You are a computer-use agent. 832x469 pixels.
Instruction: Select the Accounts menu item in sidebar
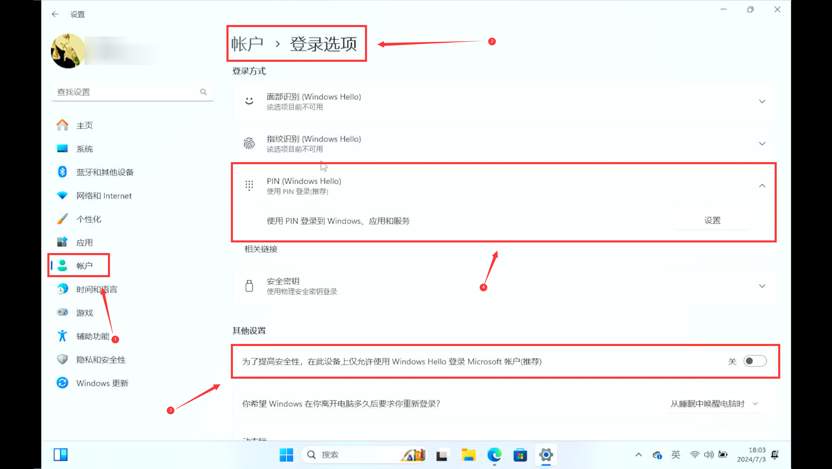pyautogui.click(x=84, y=266)
